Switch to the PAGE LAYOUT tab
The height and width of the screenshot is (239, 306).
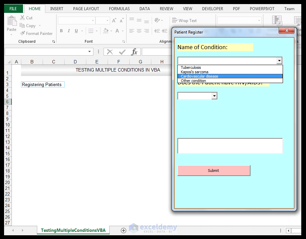(86, 9)
